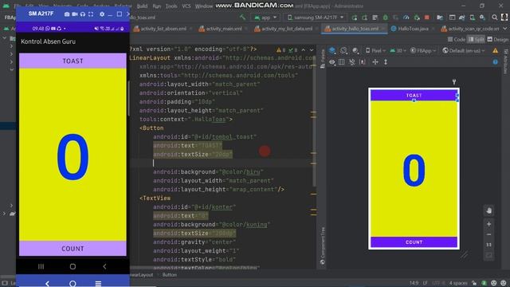The image size is (510, 287).
Task: Jump to the previous highlighted error arrow
Action: 304,49
